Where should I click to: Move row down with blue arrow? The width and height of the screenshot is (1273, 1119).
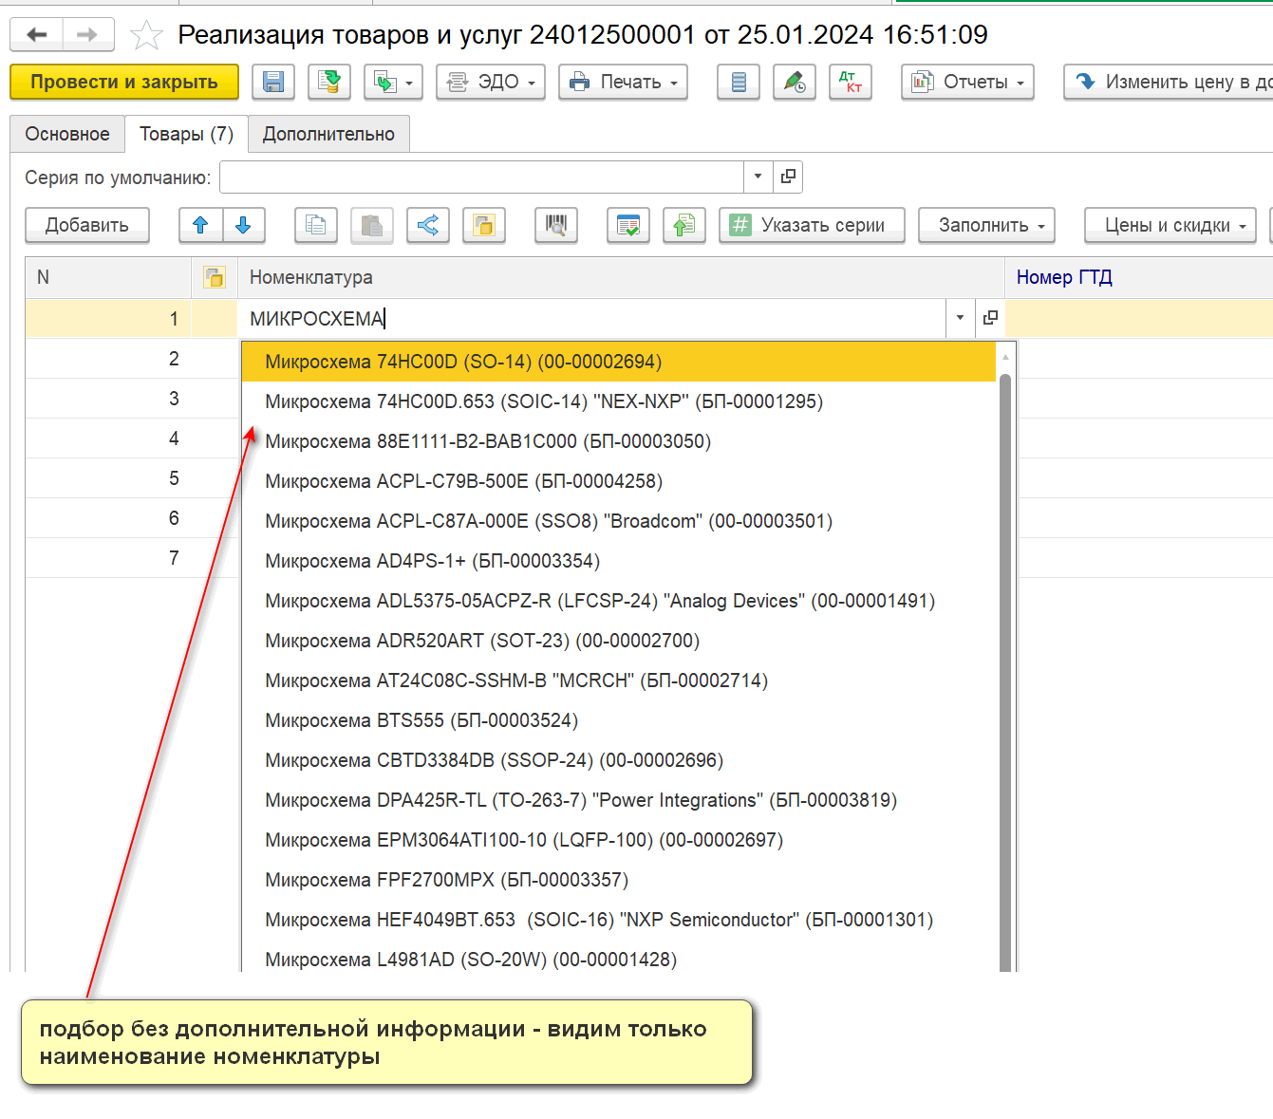(x=243, y=226)
